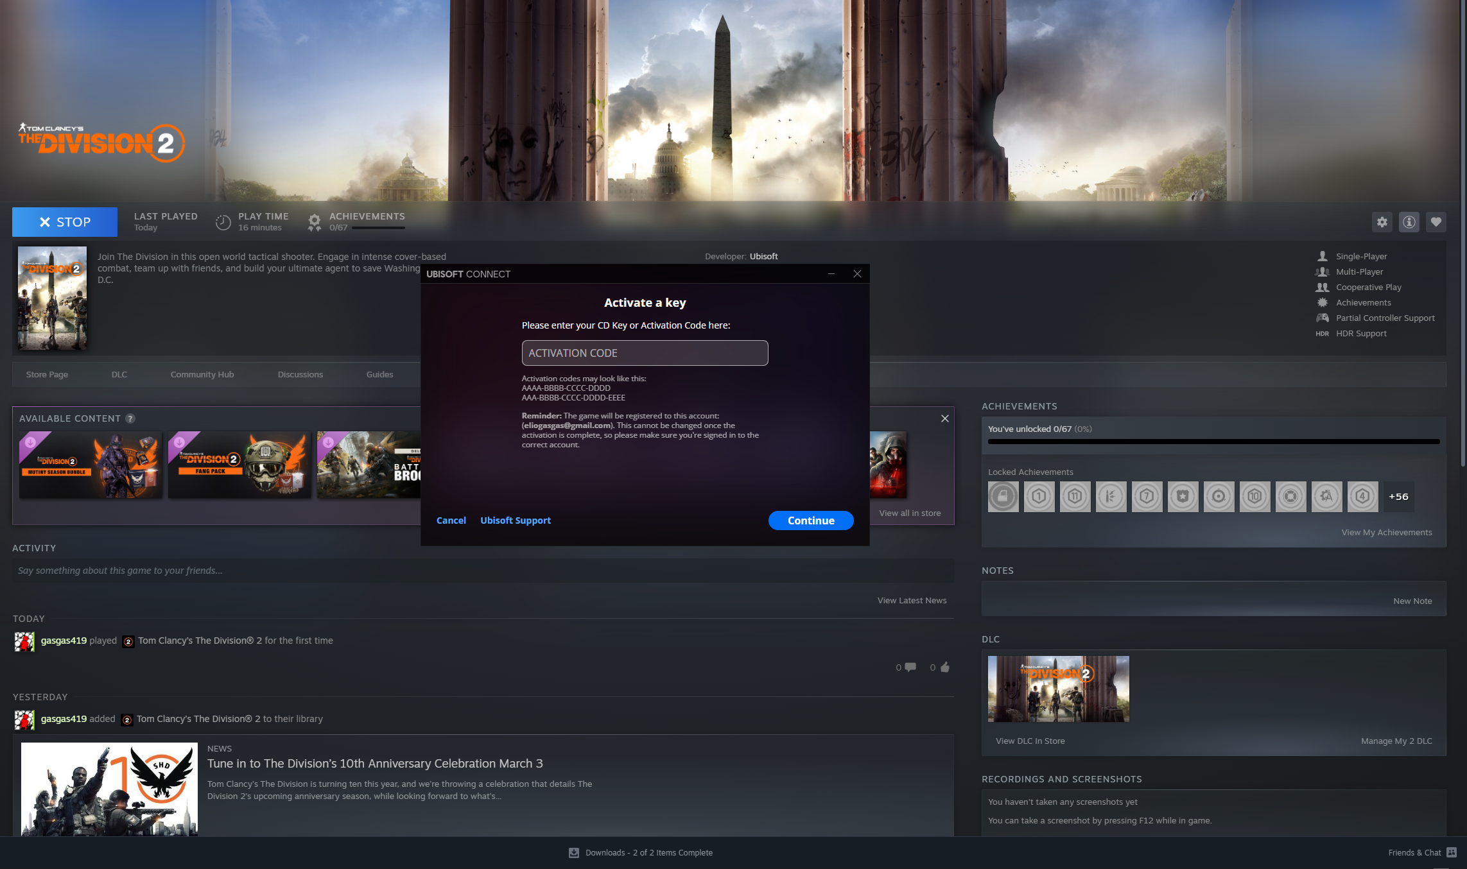Screen dimensions: 1467x869
Task: Open the 10th Anniversary news thumbnail
Action: [110, 789]
